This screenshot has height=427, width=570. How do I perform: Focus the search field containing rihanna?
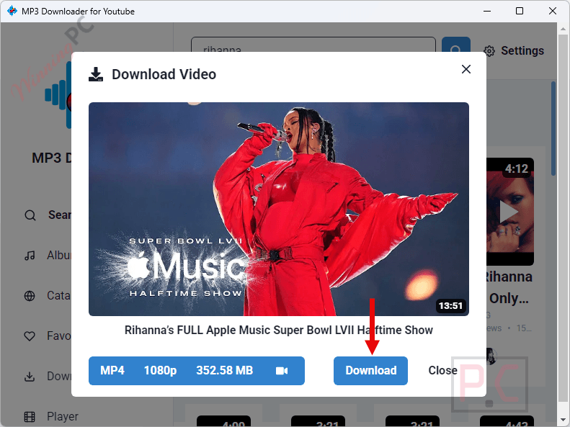tap(313, 45)
